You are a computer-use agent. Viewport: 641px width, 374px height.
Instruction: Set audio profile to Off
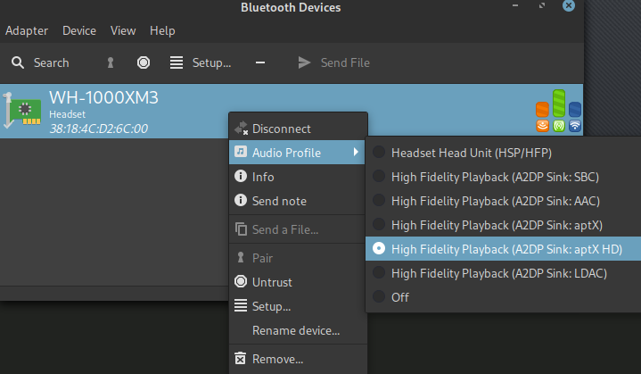click(503, 297)
